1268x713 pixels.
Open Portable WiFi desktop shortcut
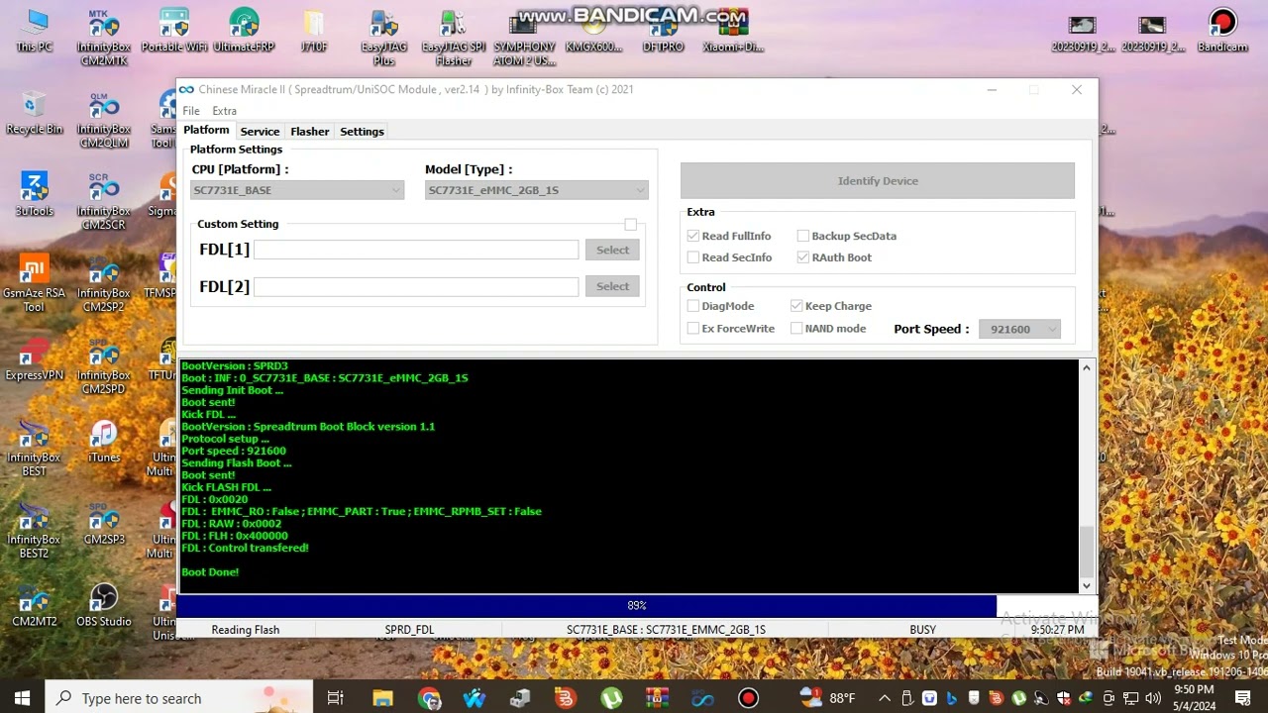pos(173,31)
